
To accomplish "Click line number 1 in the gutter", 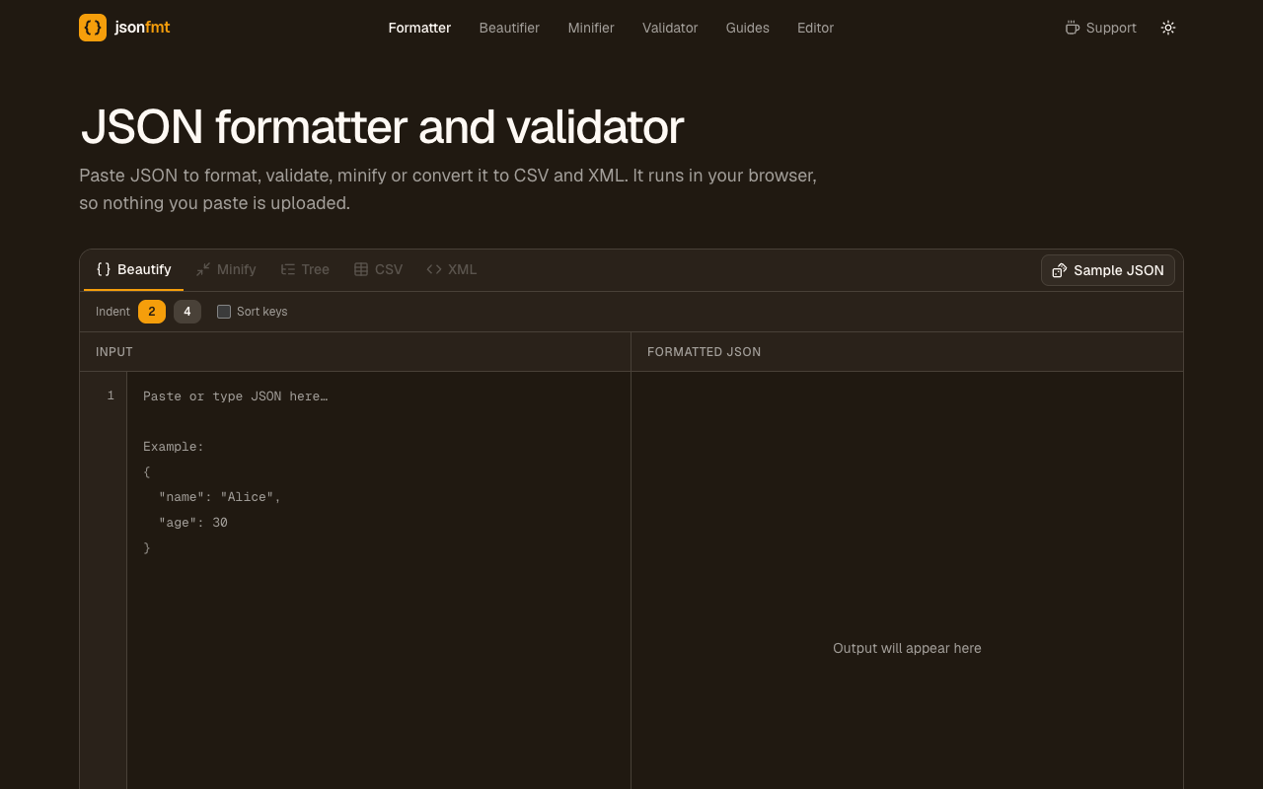I will click(x=111, y=395).
